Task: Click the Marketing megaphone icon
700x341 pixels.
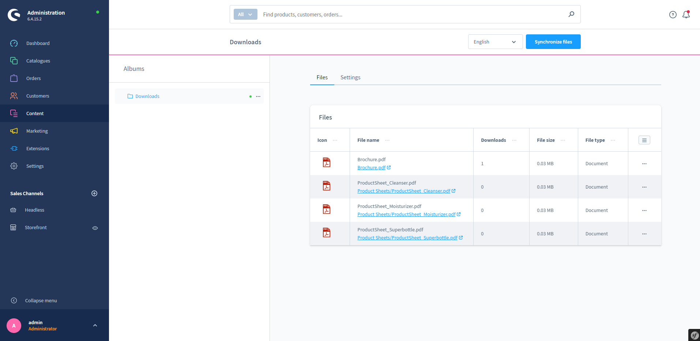Action: click(x=14, y=131)
